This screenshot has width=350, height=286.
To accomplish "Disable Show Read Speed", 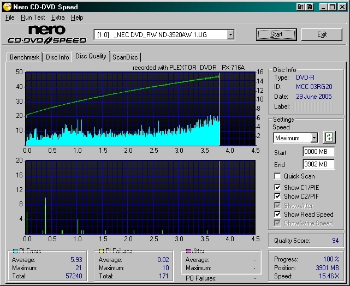I will pyautogui.click(x=277, y=214).
